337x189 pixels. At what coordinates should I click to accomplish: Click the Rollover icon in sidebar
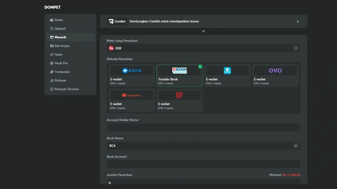click(51, 80)
